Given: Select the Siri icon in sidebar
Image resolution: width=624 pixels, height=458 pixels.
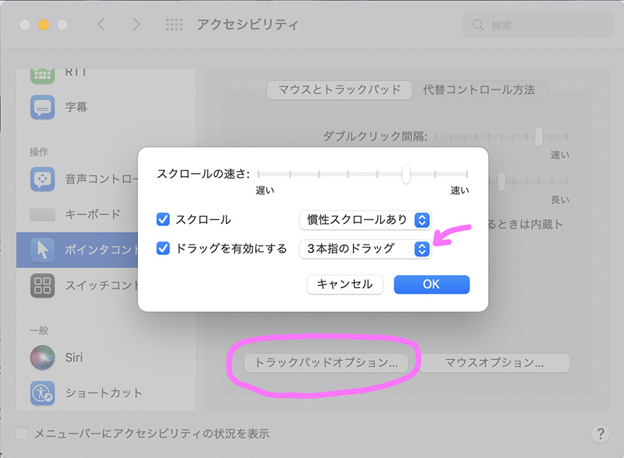Looking at the screenshot, I should (x=42, y=358).
